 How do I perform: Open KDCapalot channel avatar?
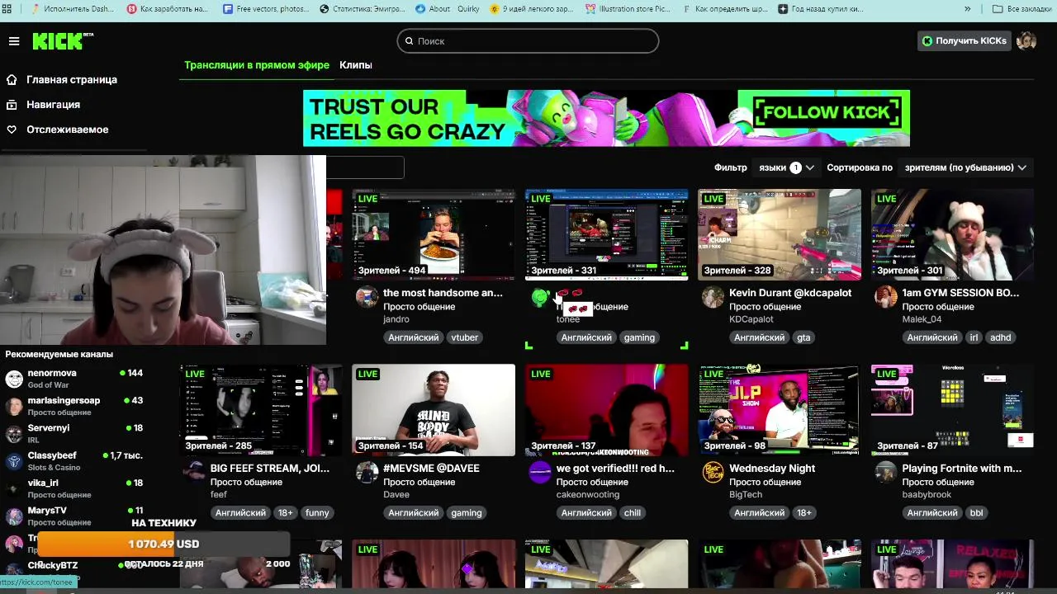tap(713, 297)
